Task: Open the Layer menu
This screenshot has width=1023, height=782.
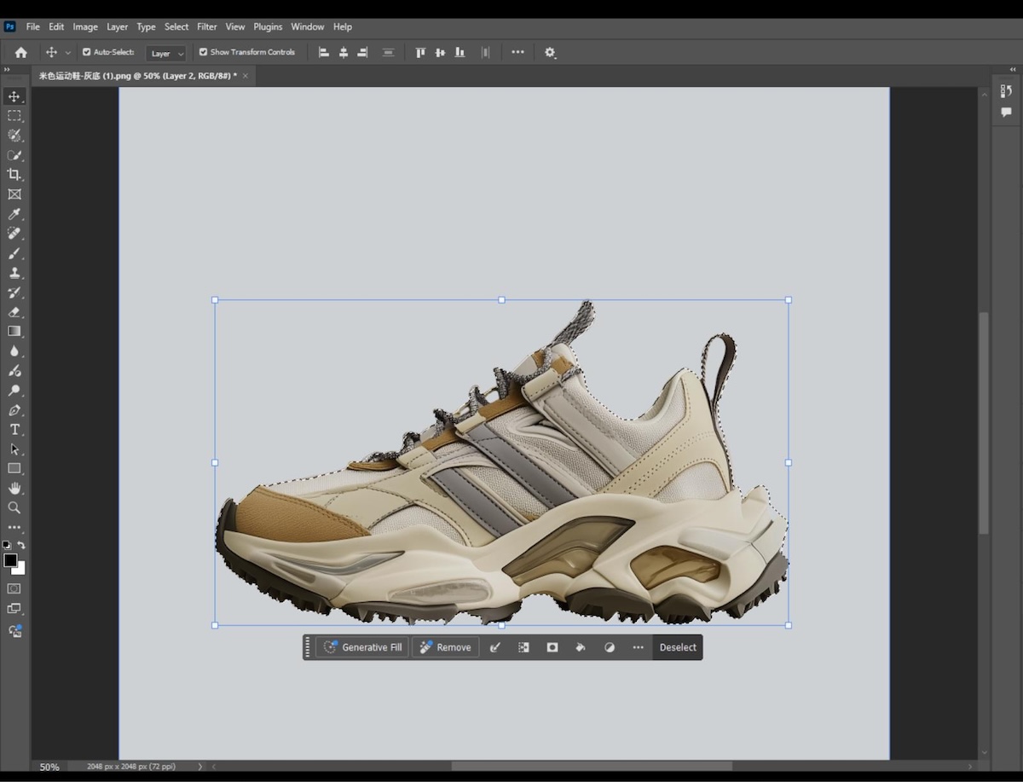Action: [118, 26]
